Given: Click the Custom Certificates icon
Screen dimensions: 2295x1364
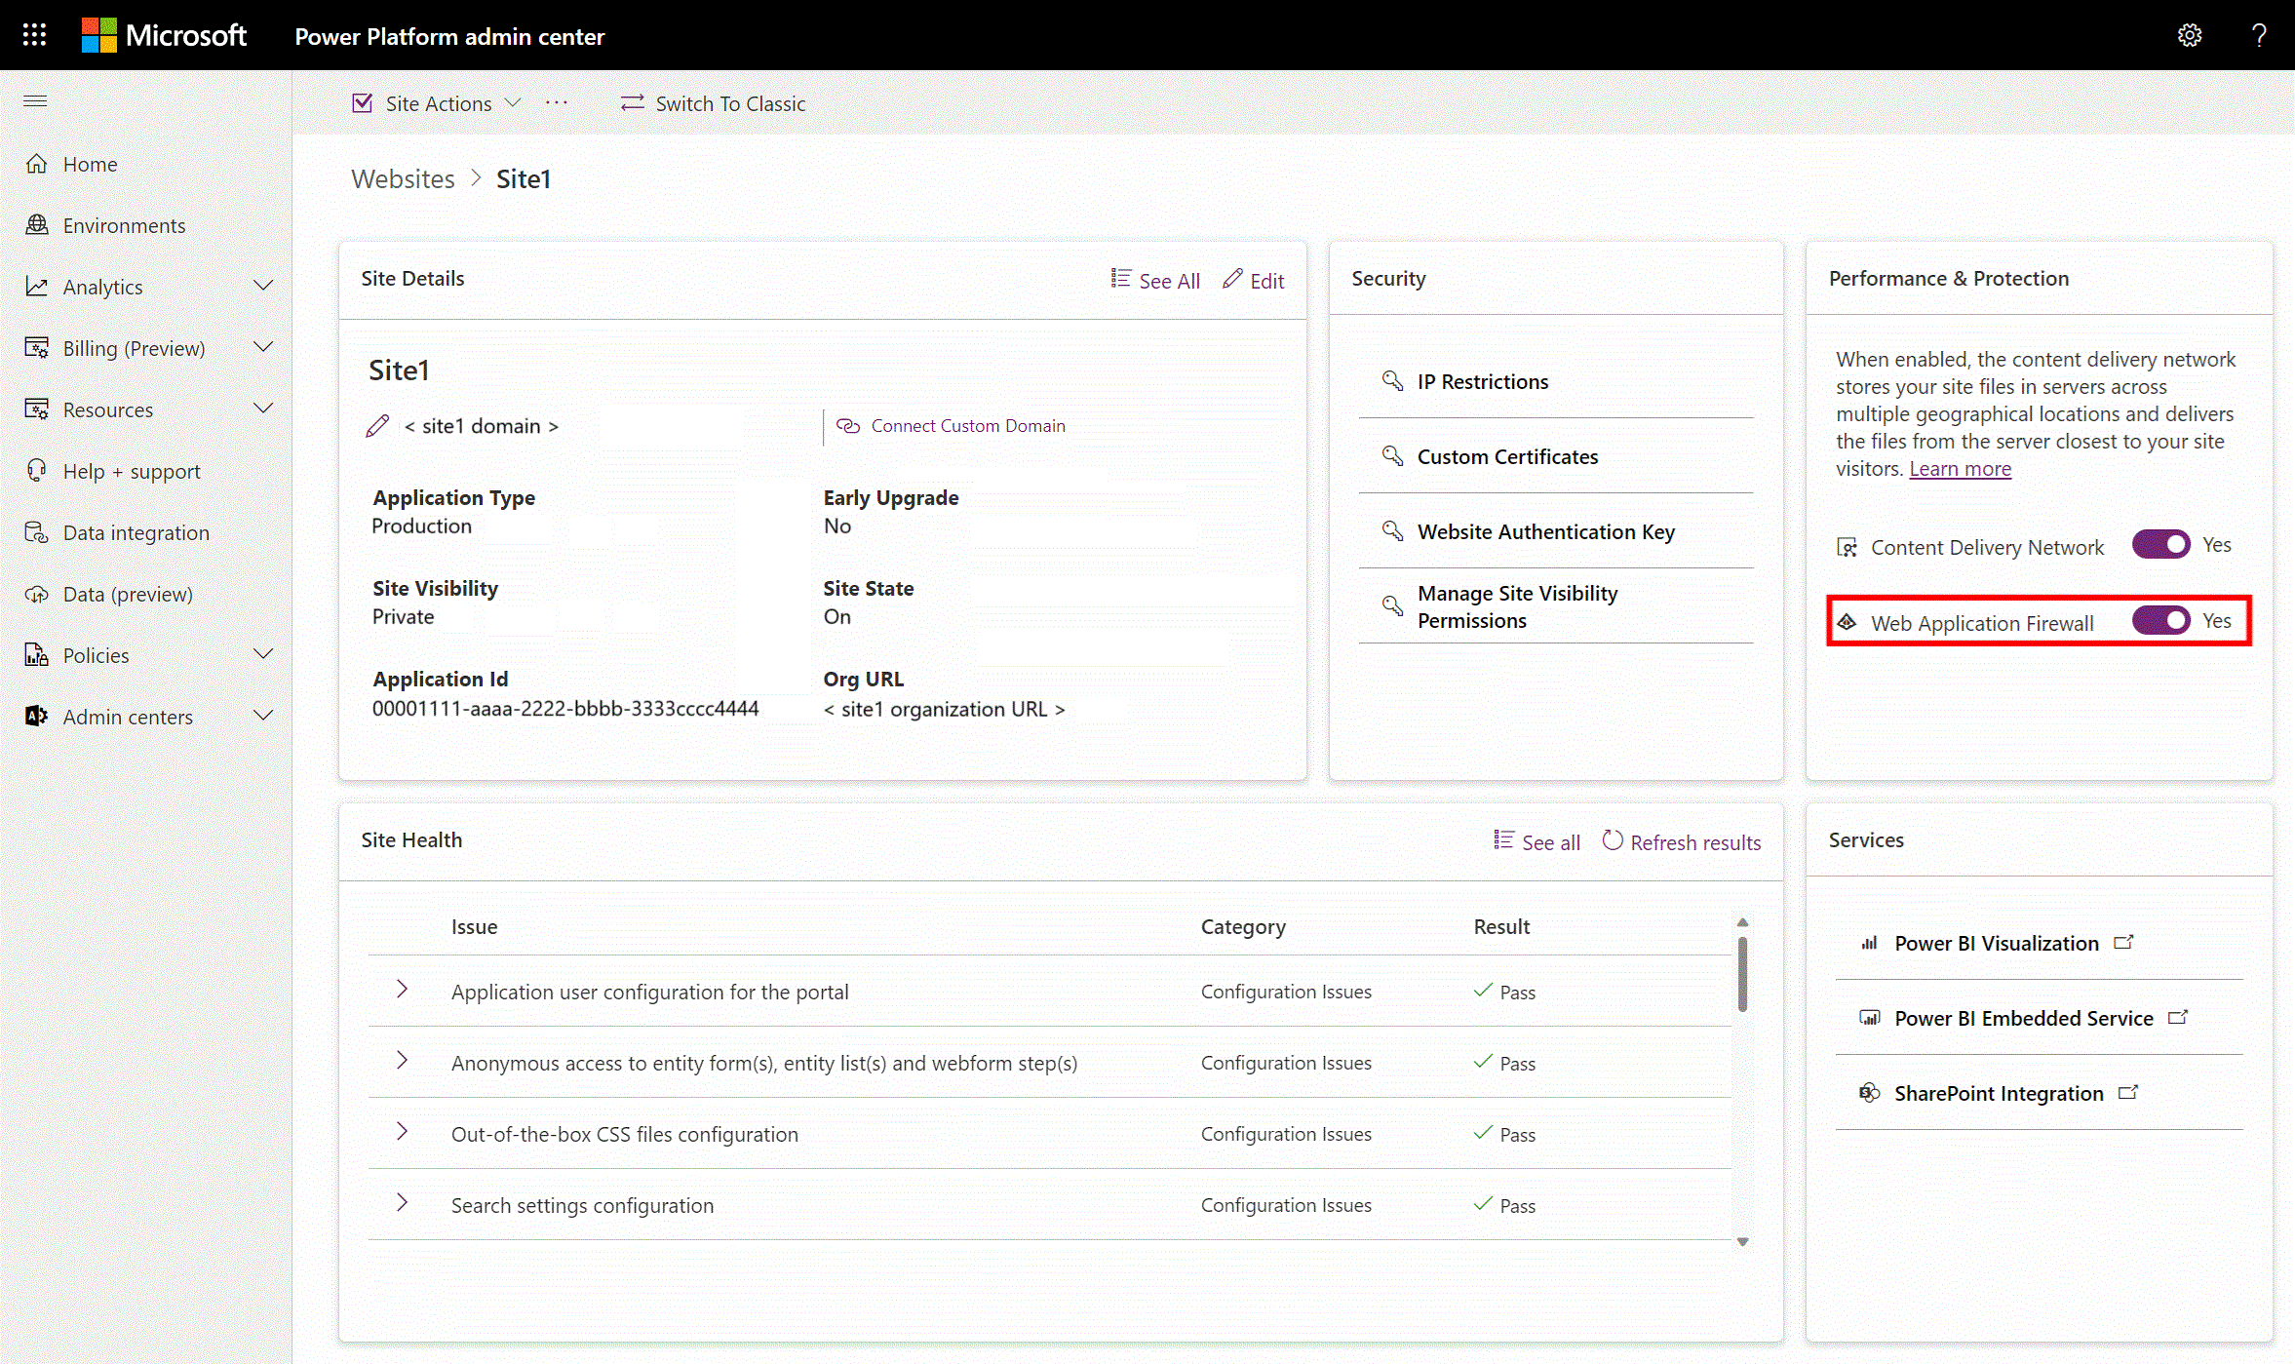Looking at the screenshot, I should pos(1391,454).
